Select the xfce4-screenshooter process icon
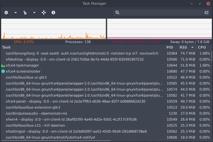The width and height of the screenshot is (213, 142). [x=3, y=71]
